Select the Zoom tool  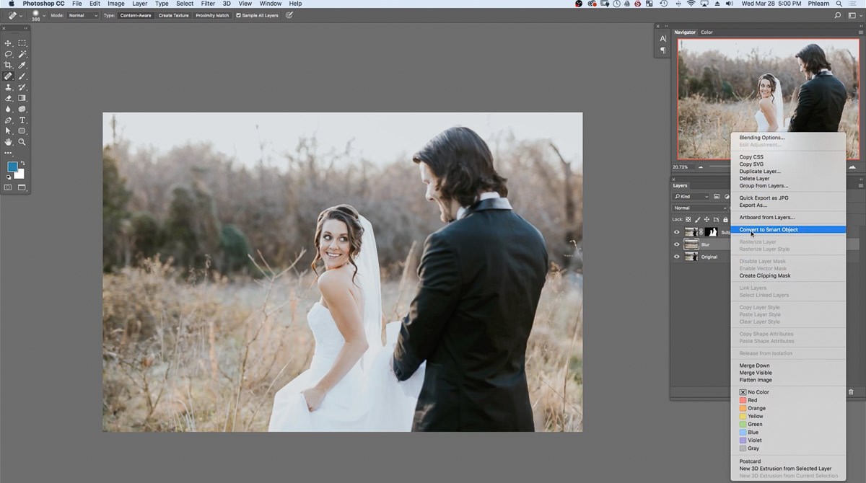click(22, 142)
